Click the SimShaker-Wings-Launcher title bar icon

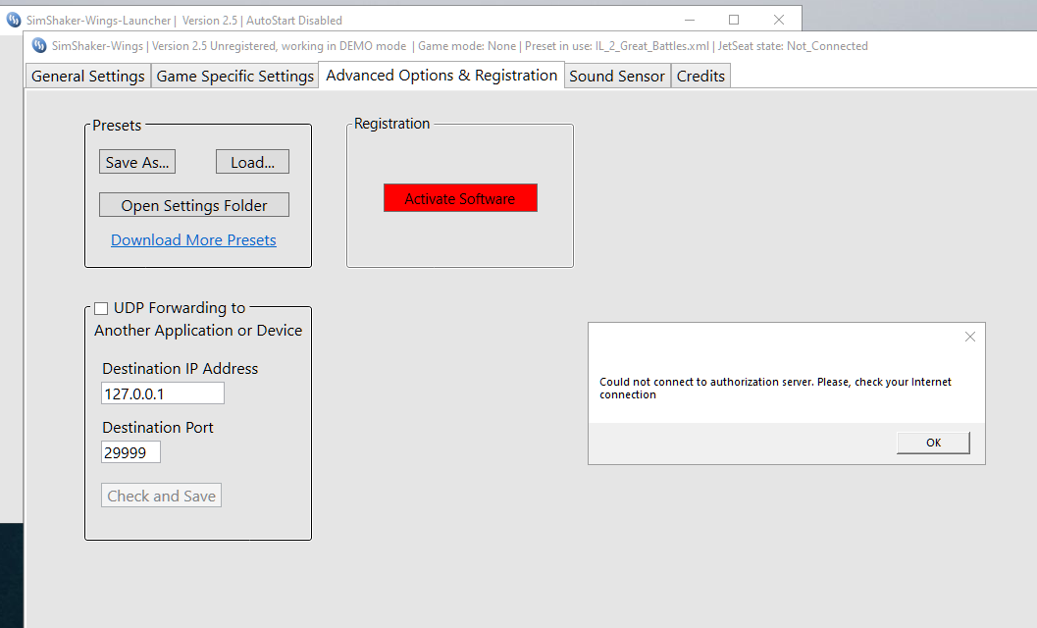(x=13, y=20)
